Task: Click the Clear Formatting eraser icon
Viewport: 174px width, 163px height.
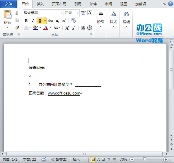Action: 73,21
